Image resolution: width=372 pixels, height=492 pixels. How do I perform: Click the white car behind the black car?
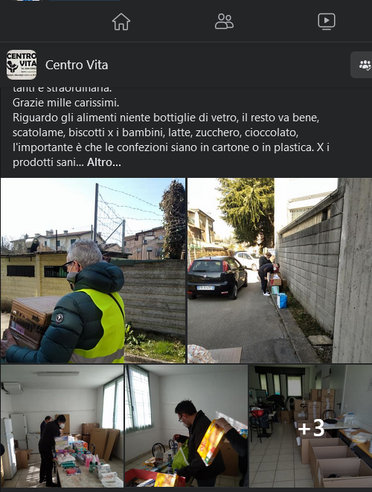[247, 260]
